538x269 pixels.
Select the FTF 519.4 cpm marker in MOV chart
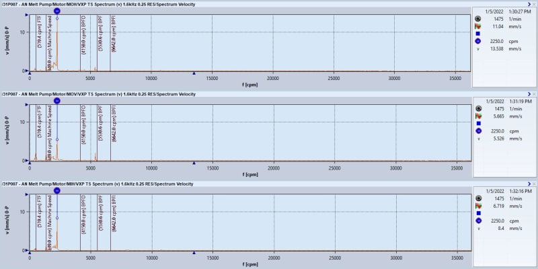pos(39,122)
